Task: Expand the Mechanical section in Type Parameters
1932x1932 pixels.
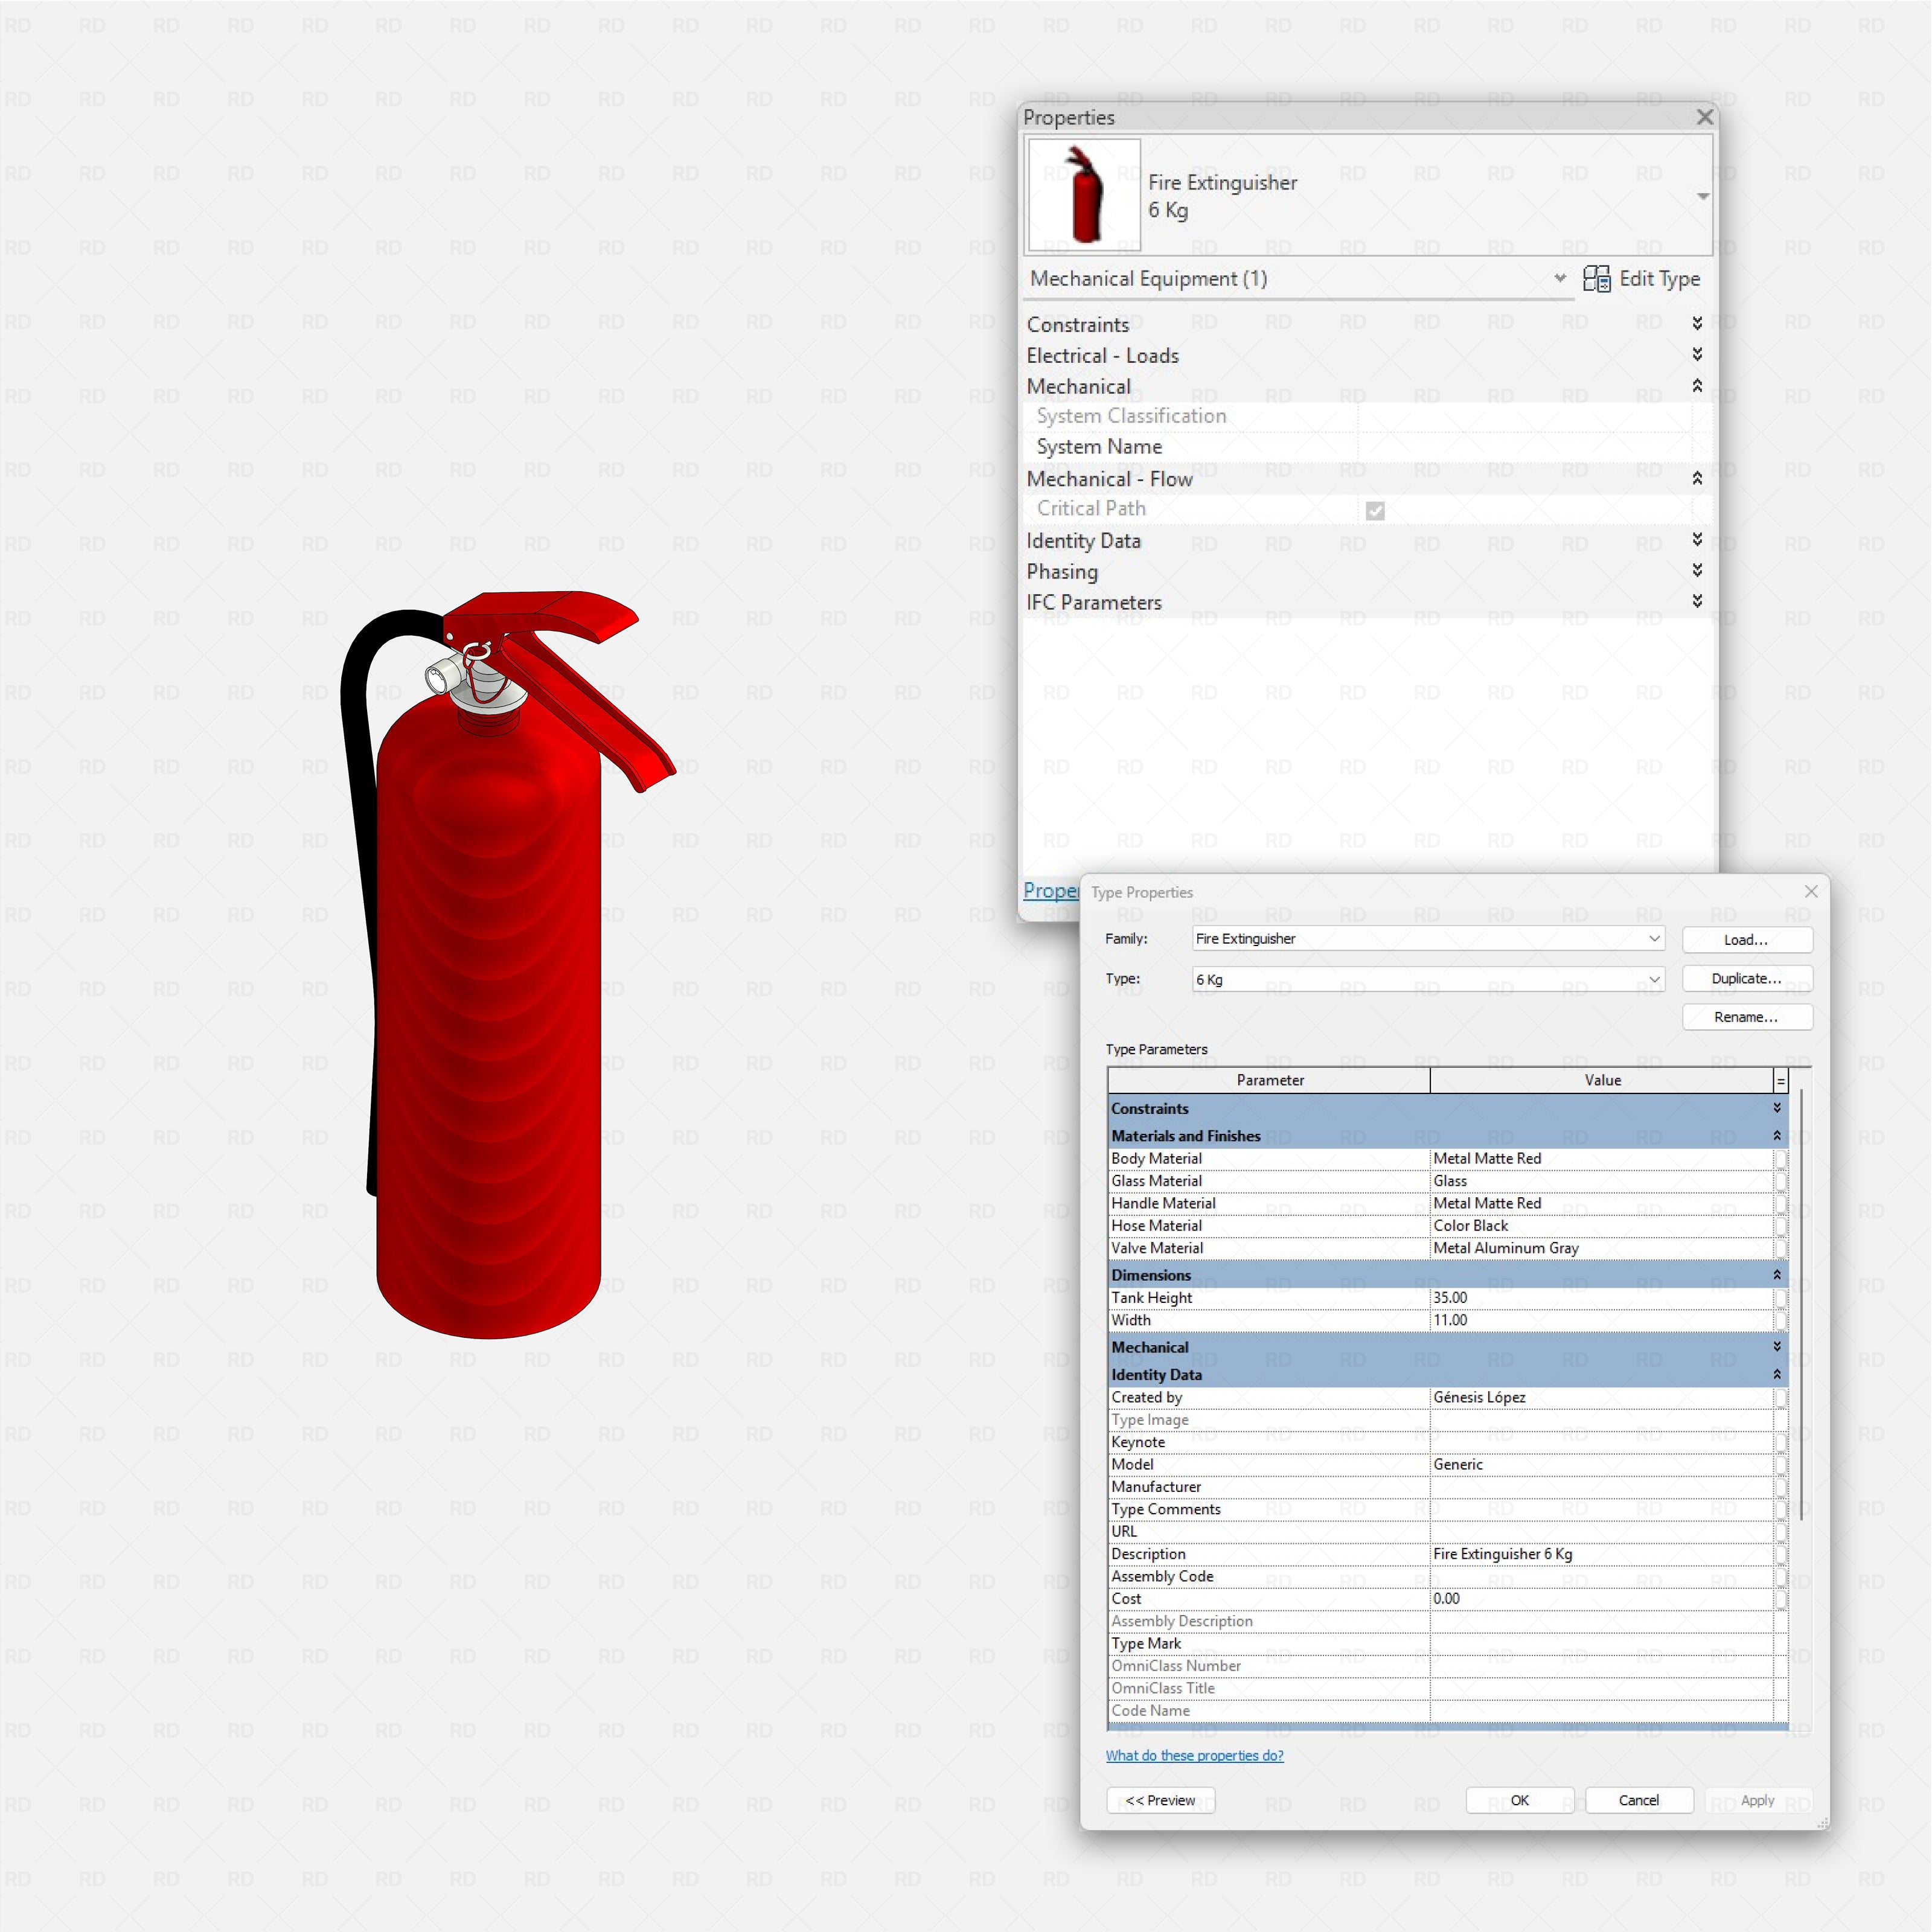Action: pyautogui.click(x=1777, y=1347)
